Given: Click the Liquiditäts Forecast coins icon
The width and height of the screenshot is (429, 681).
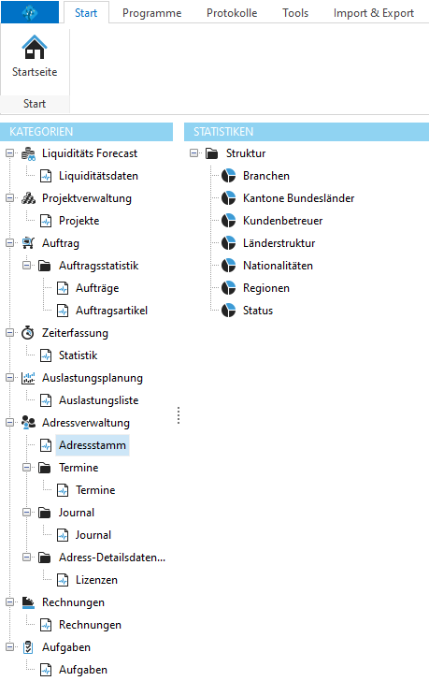Looking at the screenshot, I should (x=28, y=153).
